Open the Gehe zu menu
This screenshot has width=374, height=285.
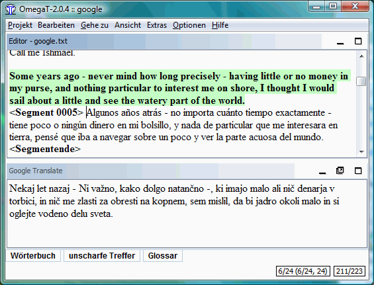tap(95, 25)
